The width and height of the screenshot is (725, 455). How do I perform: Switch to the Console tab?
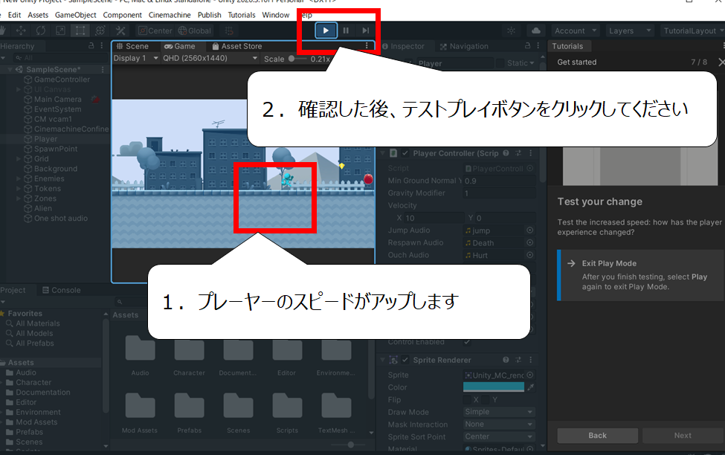click(x=62, y=291)
